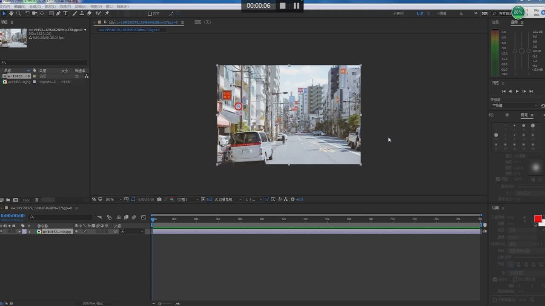Click the region of interest icon in viewer
Viewport: 545px width, 306px height.
click(203, 199)
